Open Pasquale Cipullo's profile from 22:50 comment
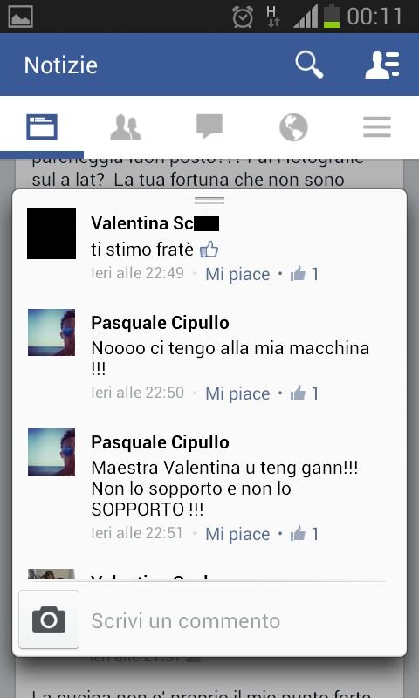This screenshot has height=698, width=419. 161,323
